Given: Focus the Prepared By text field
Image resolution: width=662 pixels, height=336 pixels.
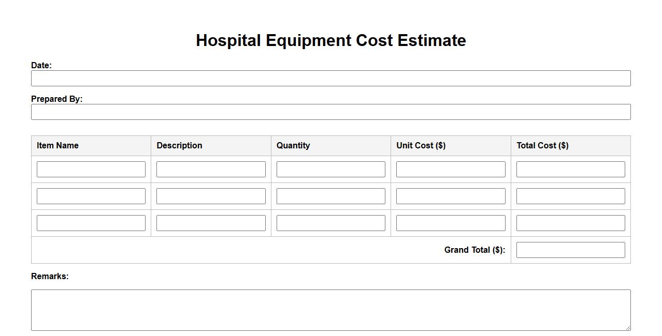Looking at the screenshot, I should 330,112.
